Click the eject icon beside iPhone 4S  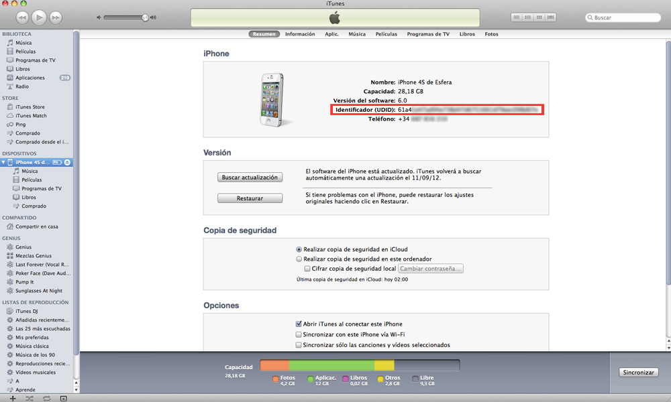67,162
